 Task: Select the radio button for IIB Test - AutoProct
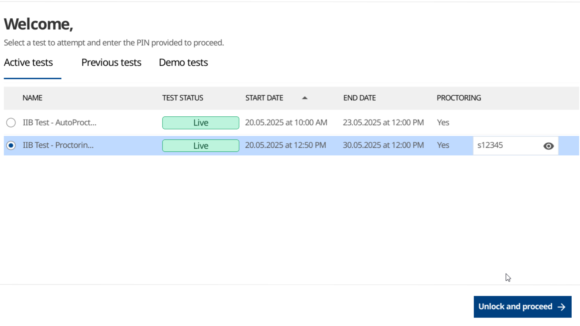(11, 122)
